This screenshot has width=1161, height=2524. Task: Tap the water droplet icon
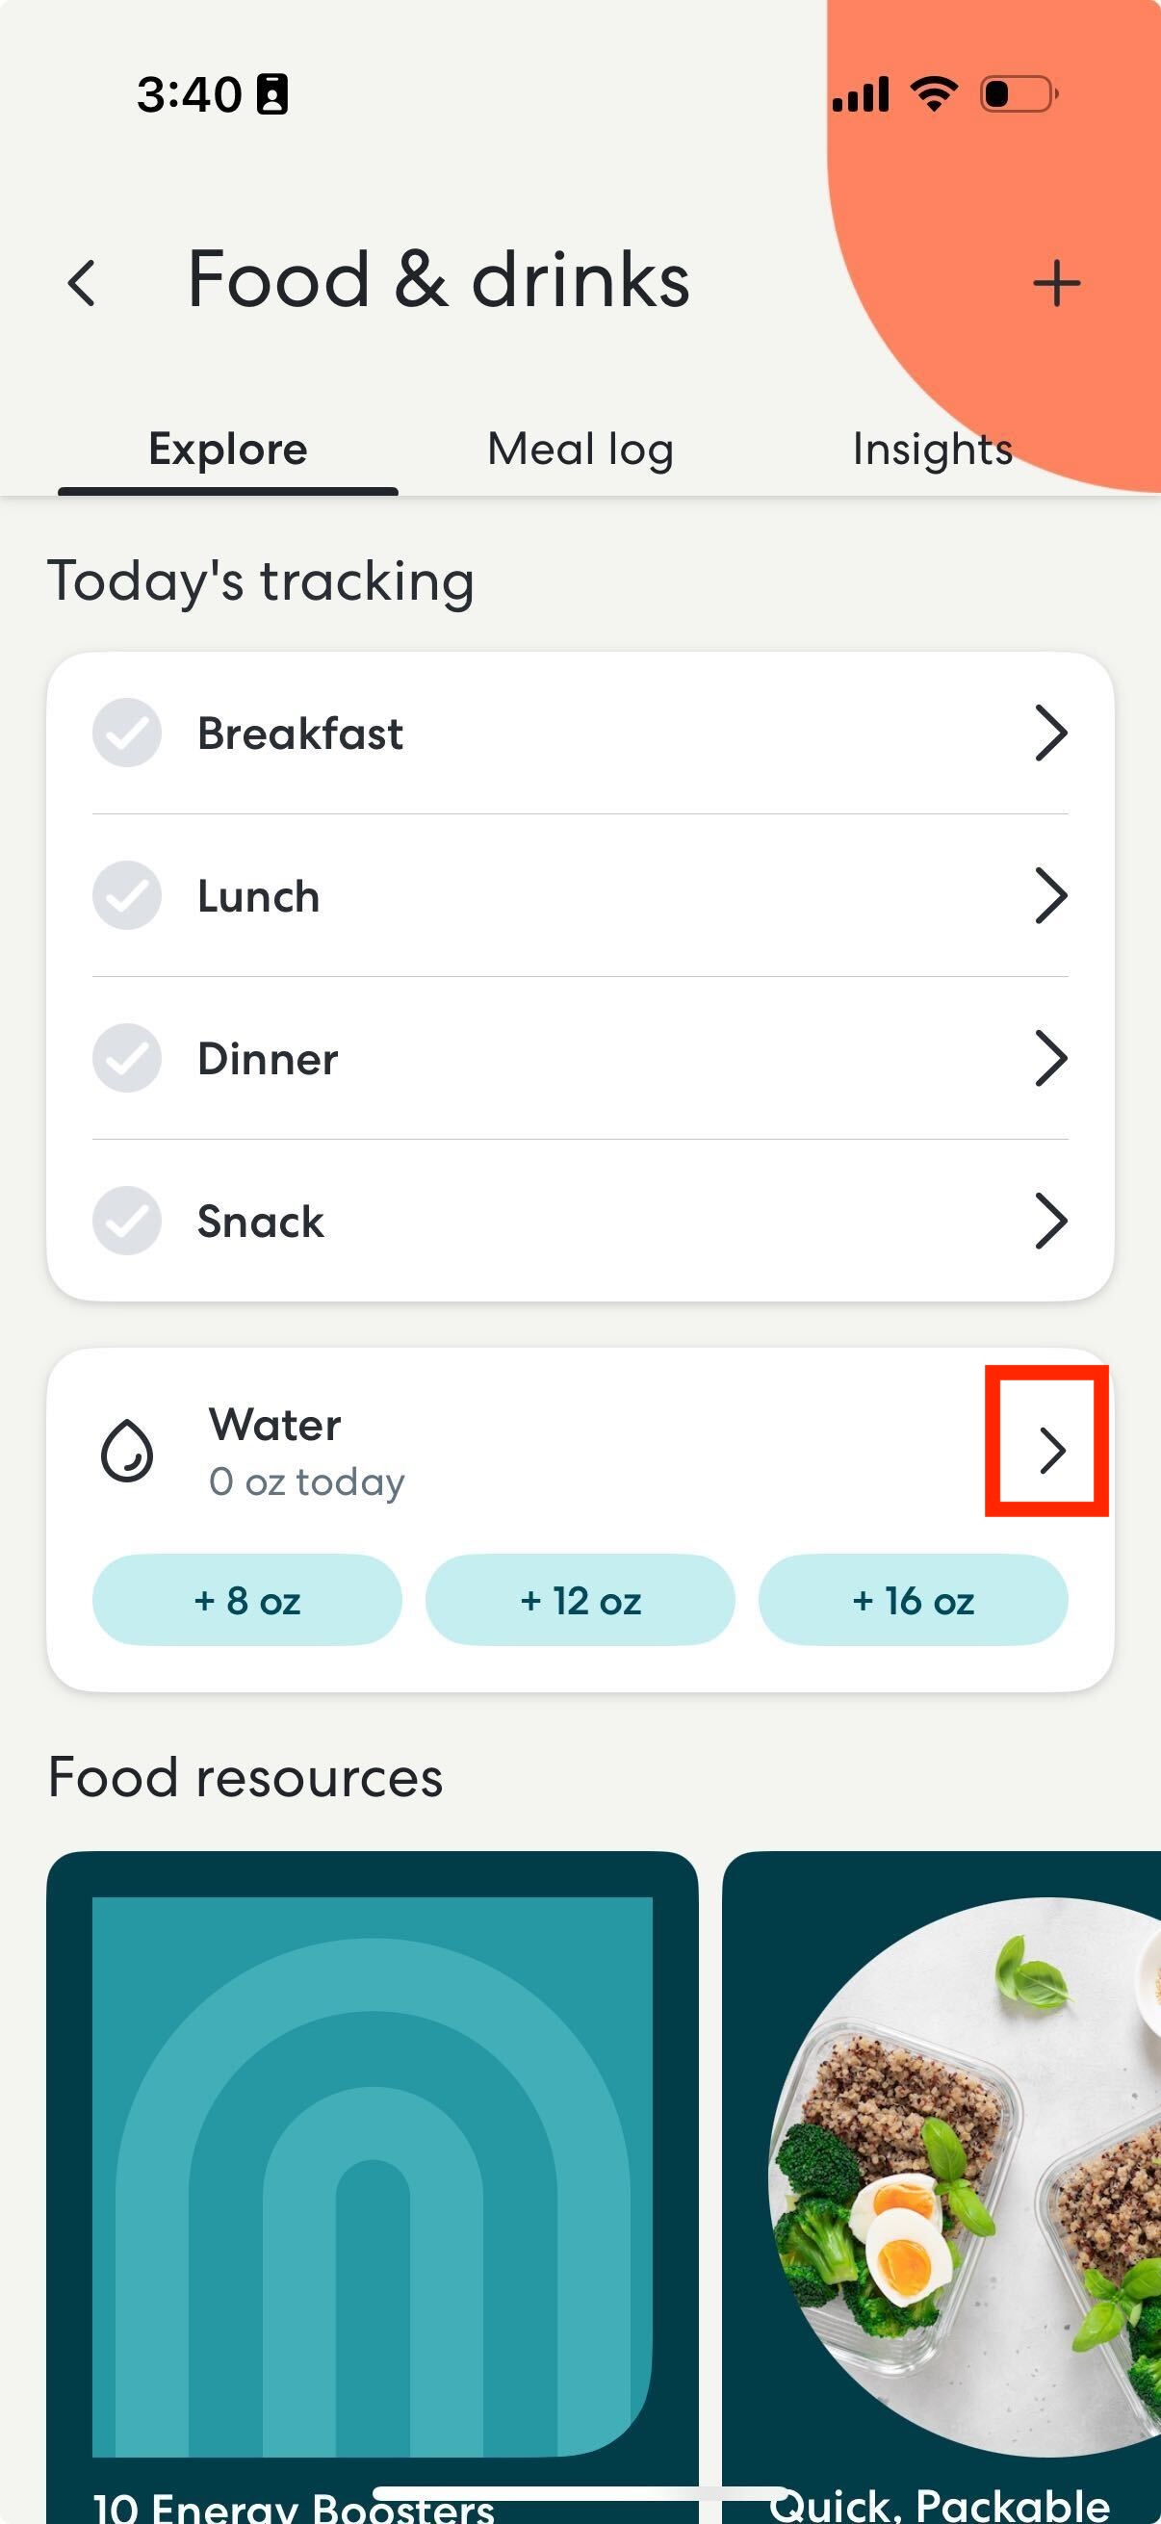(127, 1451)
